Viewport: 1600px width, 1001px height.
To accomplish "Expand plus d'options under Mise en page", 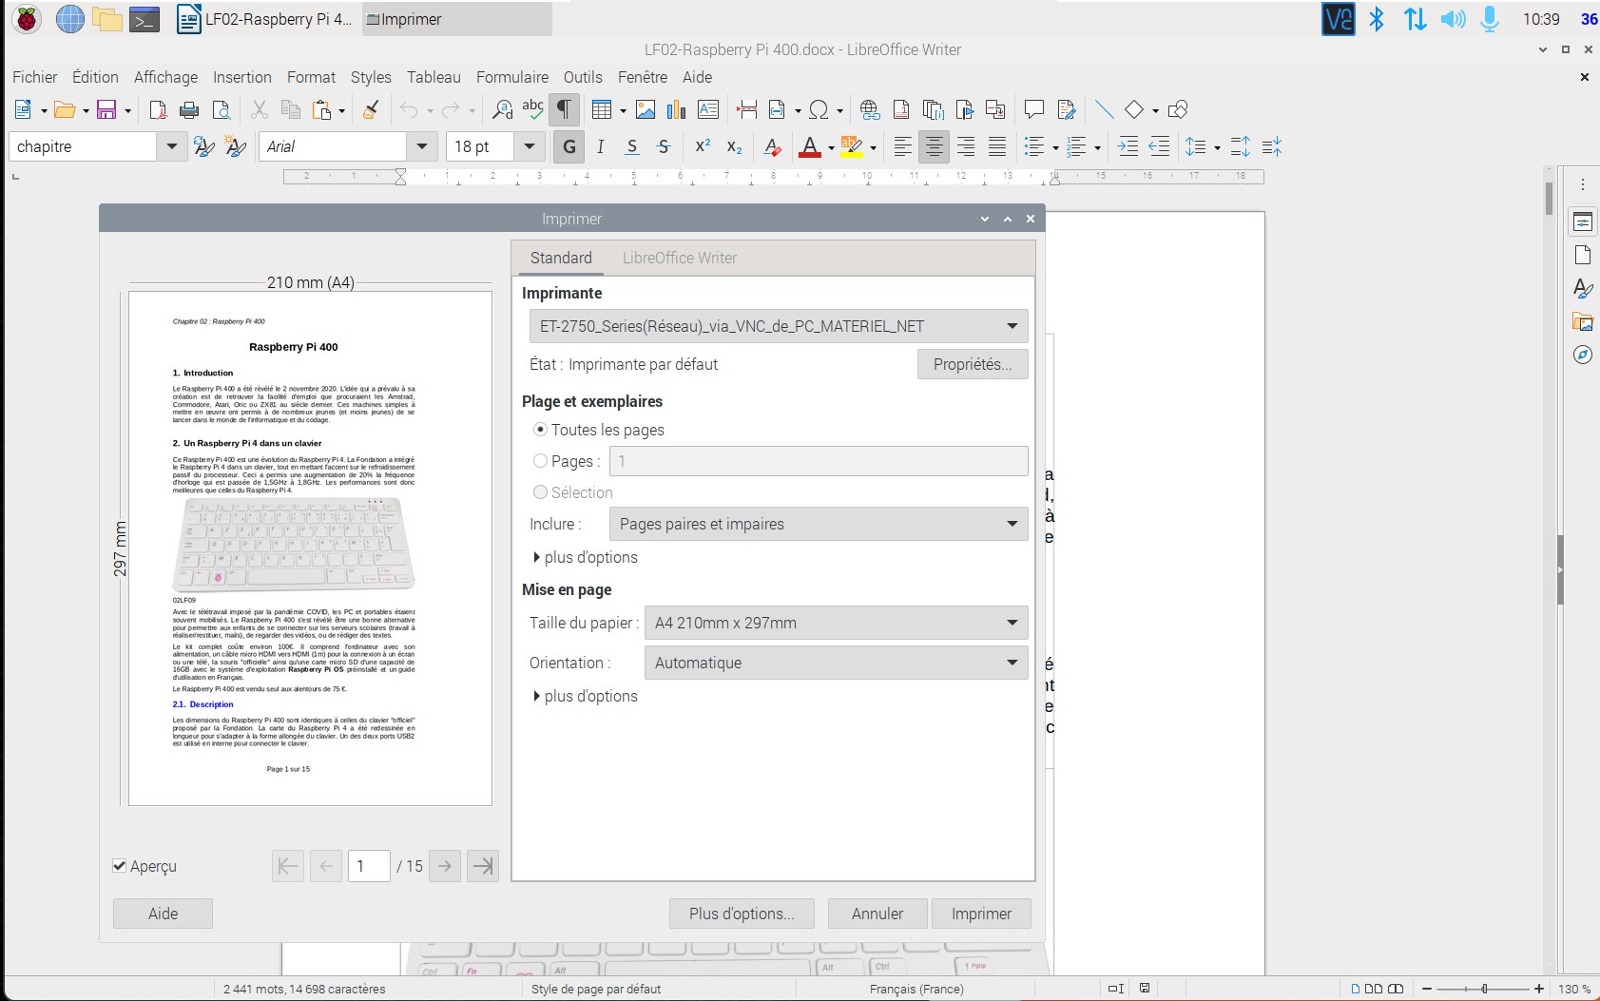I will tap(585, 696).
